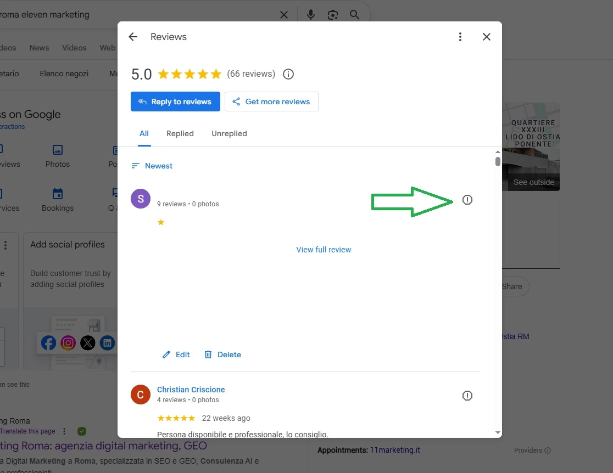This screenshot has width=613, height=473.
Task: Open Google Lens image search icon
Action: (333, 15)
